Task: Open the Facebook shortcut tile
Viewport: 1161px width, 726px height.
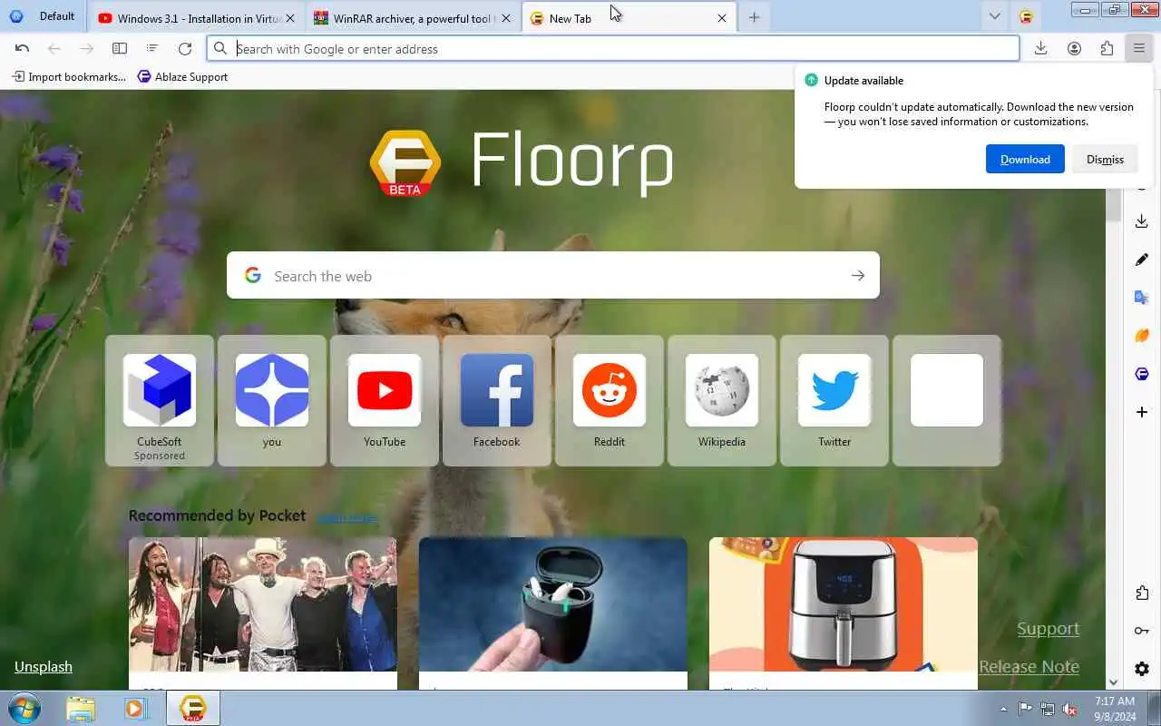Action: point(497,400)
